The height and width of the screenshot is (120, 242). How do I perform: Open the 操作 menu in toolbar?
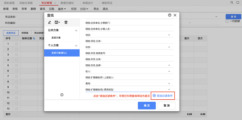pos(62,9)
